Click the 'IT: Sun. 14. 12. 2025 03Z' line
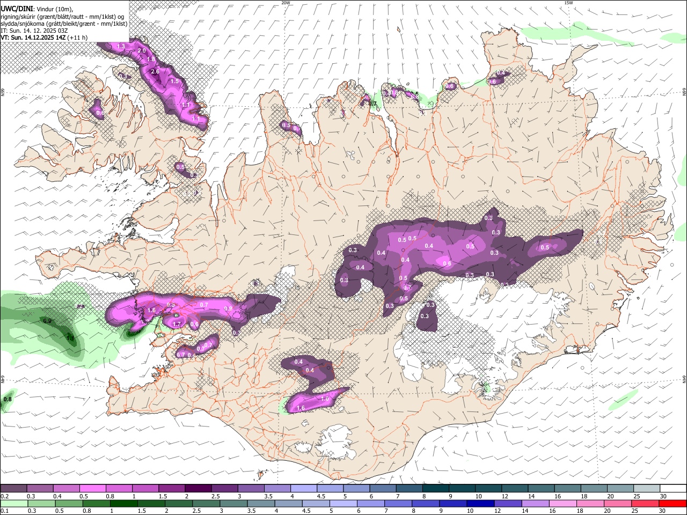Image resolution: width=687 pixels, height=515 pixels. [34, 31]
